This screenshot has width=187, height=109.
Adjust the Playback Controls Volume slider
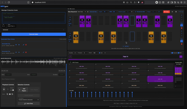click(x=12, y=90)
